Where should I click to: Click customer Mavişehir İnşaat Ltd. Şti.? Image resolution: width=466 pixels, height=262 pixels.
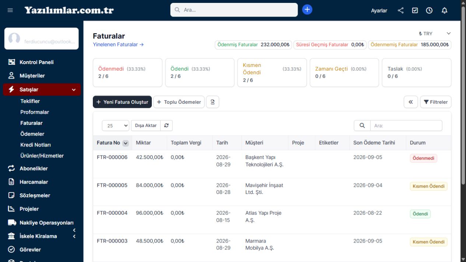(264, 189)
